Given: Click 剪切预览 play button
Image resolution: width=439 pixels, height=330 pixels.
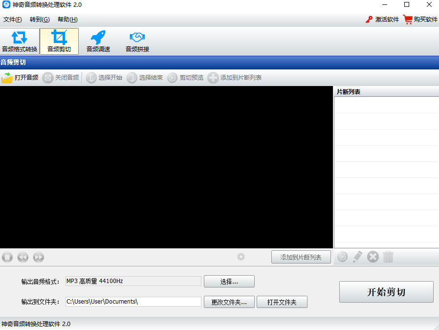Looking at the screenshot, I should tap(185, 78).
